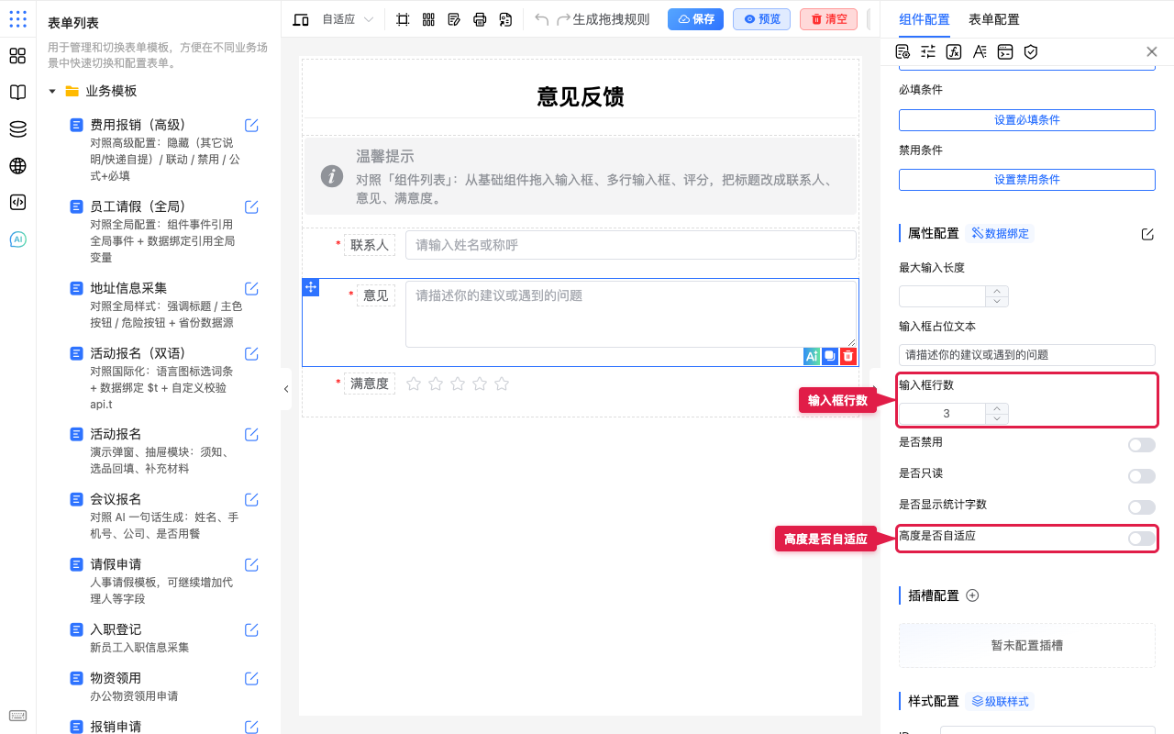Viewport: 1174px width, 734px height.
Task: Click the fourth star in 满意度 rating
Action: point(480,384)
